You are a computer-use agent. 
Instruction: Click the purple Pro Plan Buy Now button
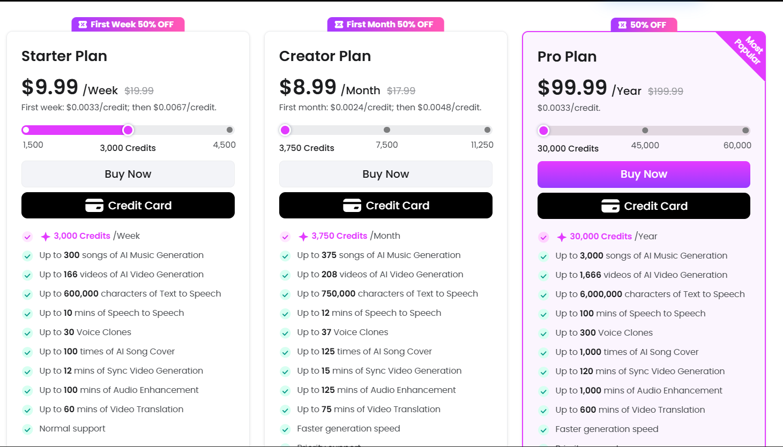[x=644, y=175]
